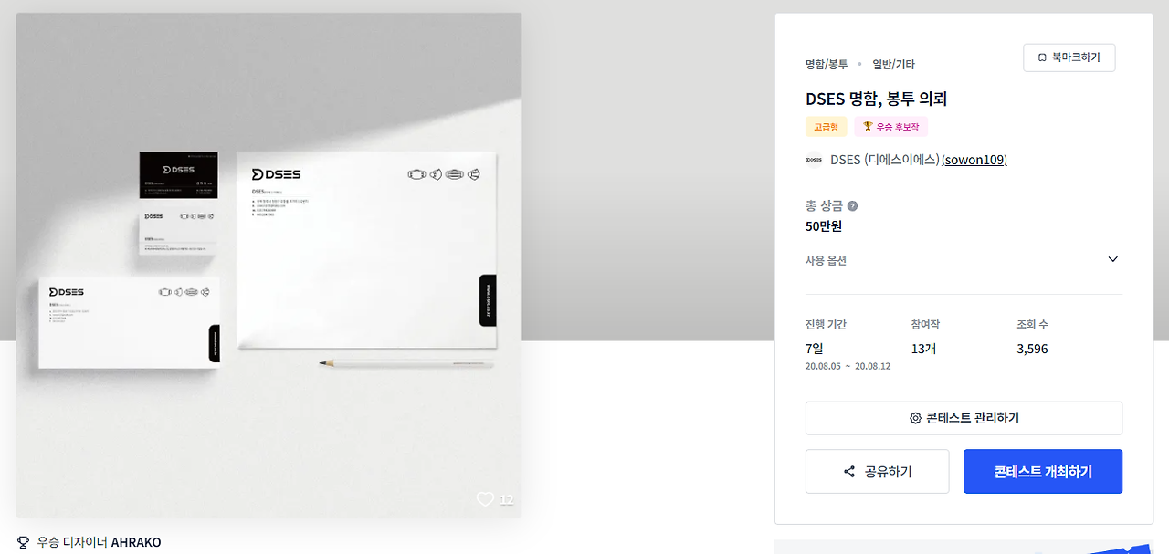Open the 사용 옵션 section label
The image size is (1169, 554).
coord(826,260)
